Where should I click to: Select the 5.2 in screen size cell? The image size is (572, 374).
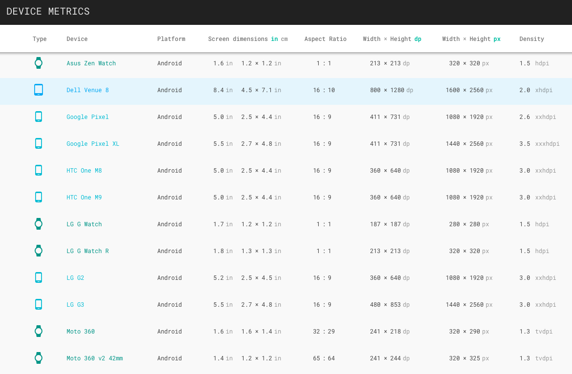pos(223,278)
